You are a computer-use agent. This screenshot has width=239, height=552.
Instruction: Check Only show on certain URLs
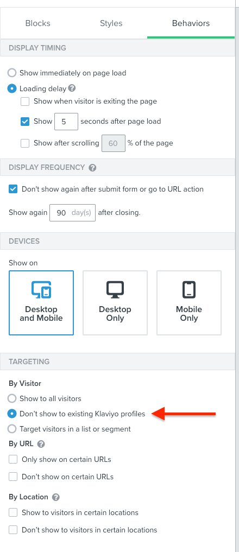click(13, 459)
